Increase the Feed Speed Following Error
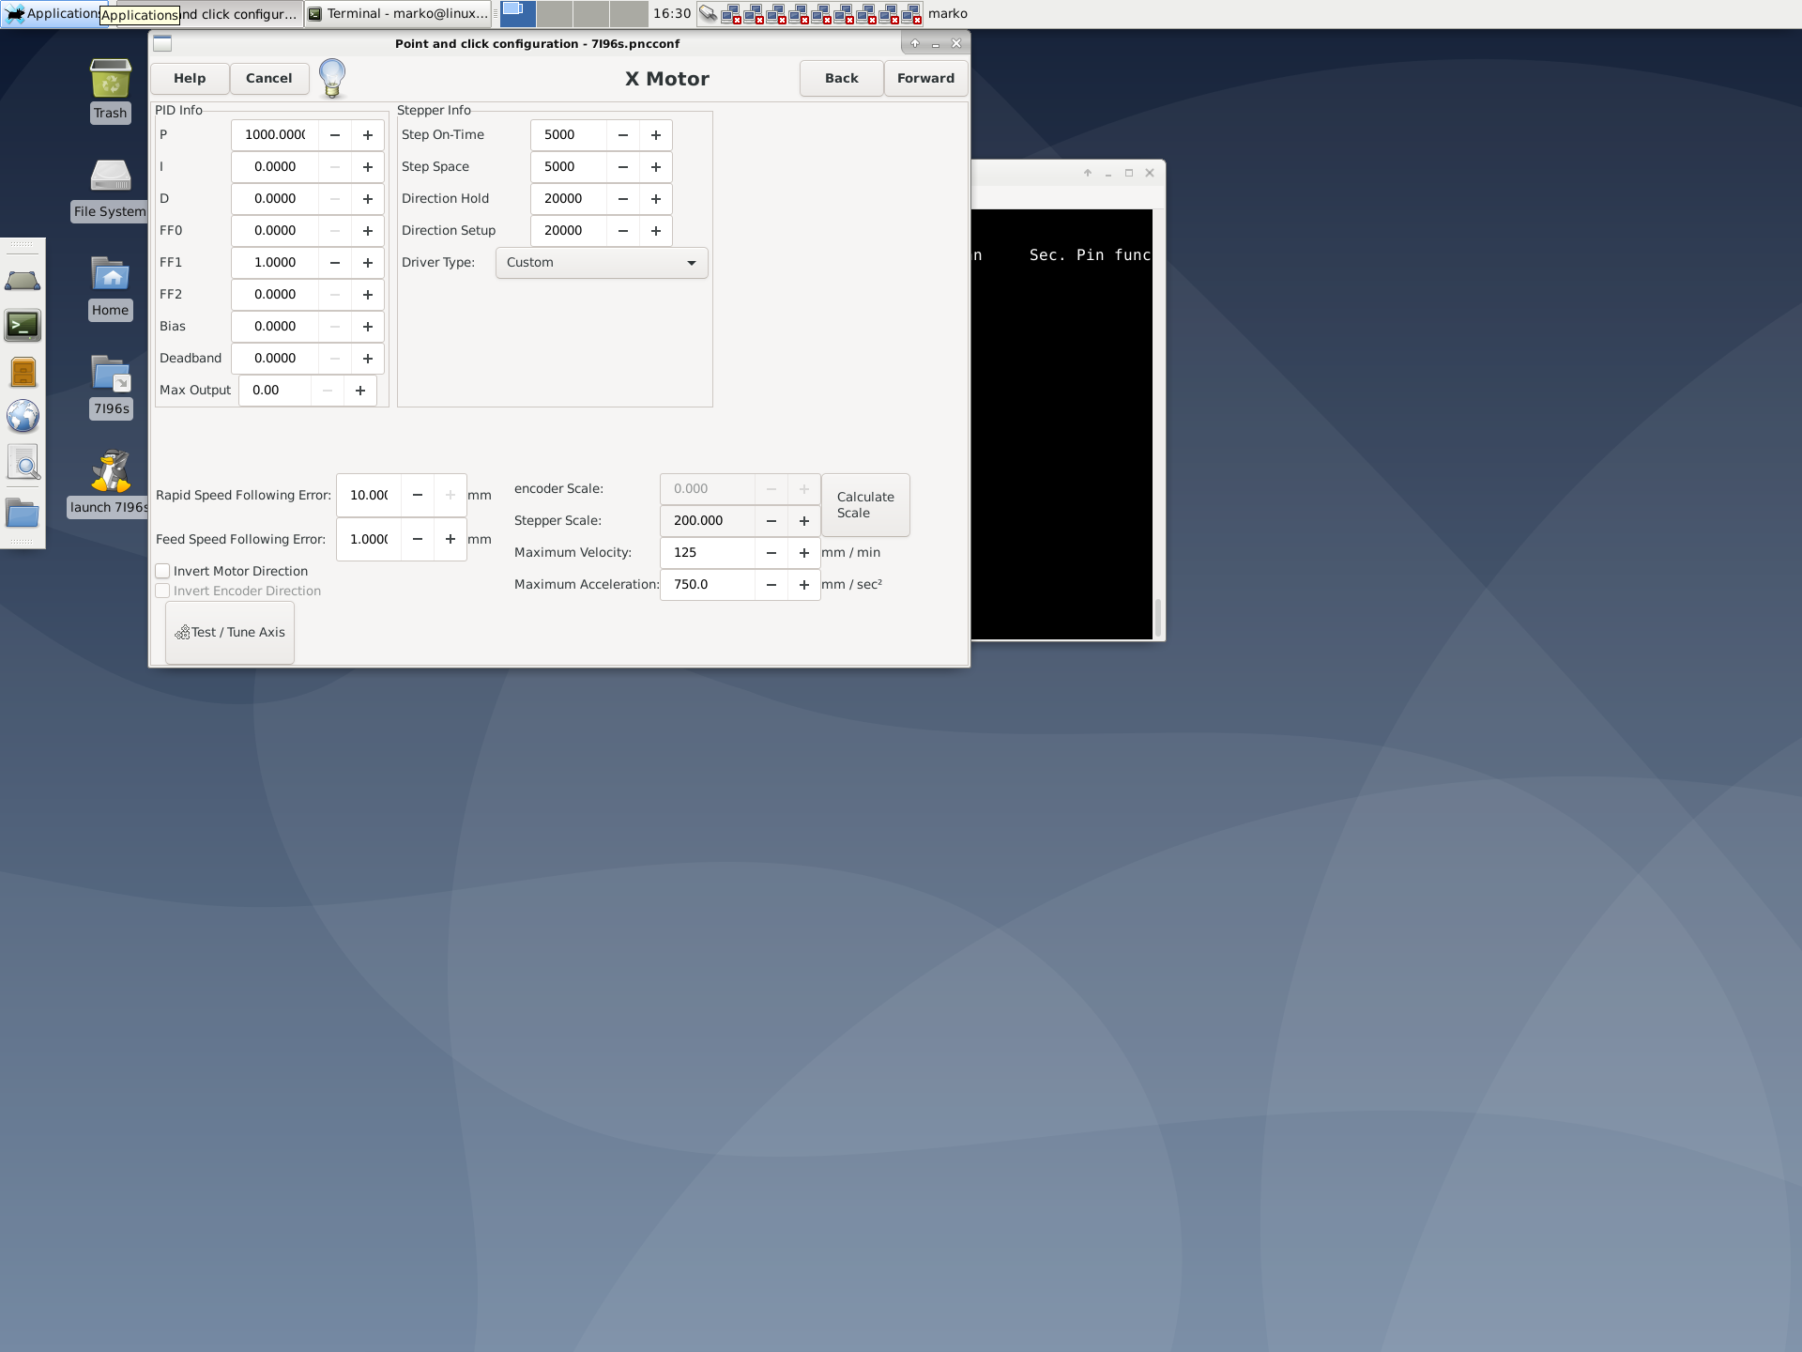 coord(450,540)
